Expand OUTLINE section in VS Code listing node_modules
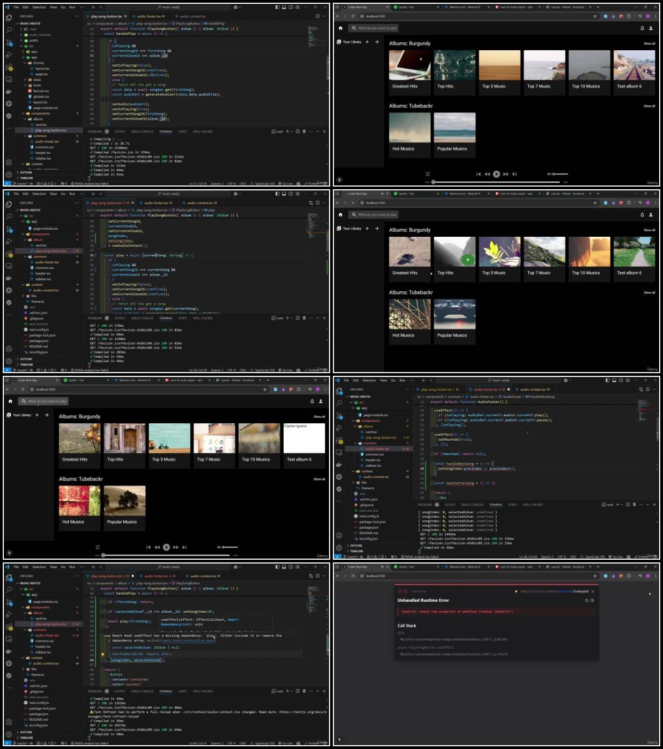The width and height of the screenshot is (663, 749). [x=26, y=172]
